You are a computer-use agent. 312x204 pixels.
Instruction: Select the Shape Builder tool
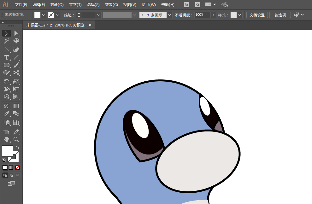(x=7, y=97)
